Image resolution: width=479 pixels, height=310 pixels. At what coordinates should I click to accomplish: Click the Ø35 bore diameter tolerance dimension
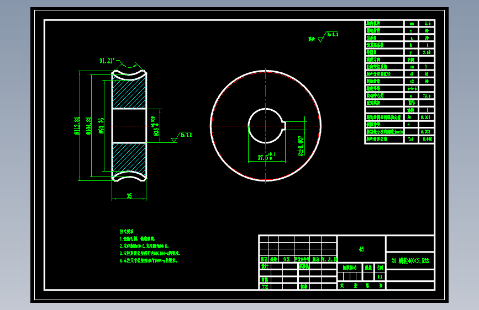coord(155,126)
